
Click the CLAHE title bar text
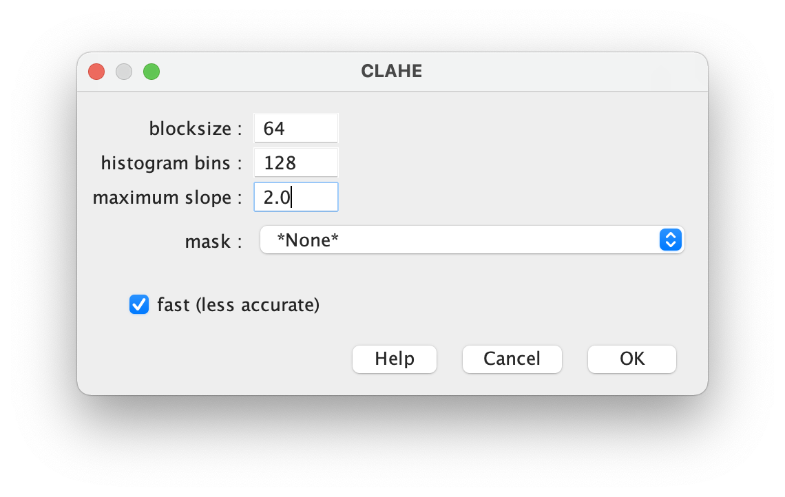[x=392, y=71]
